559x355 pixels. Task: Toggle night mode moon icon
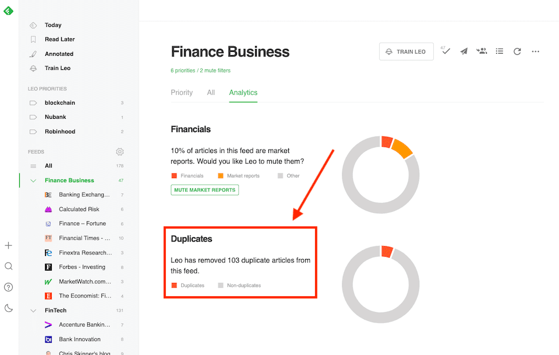(x=9, y=308)
